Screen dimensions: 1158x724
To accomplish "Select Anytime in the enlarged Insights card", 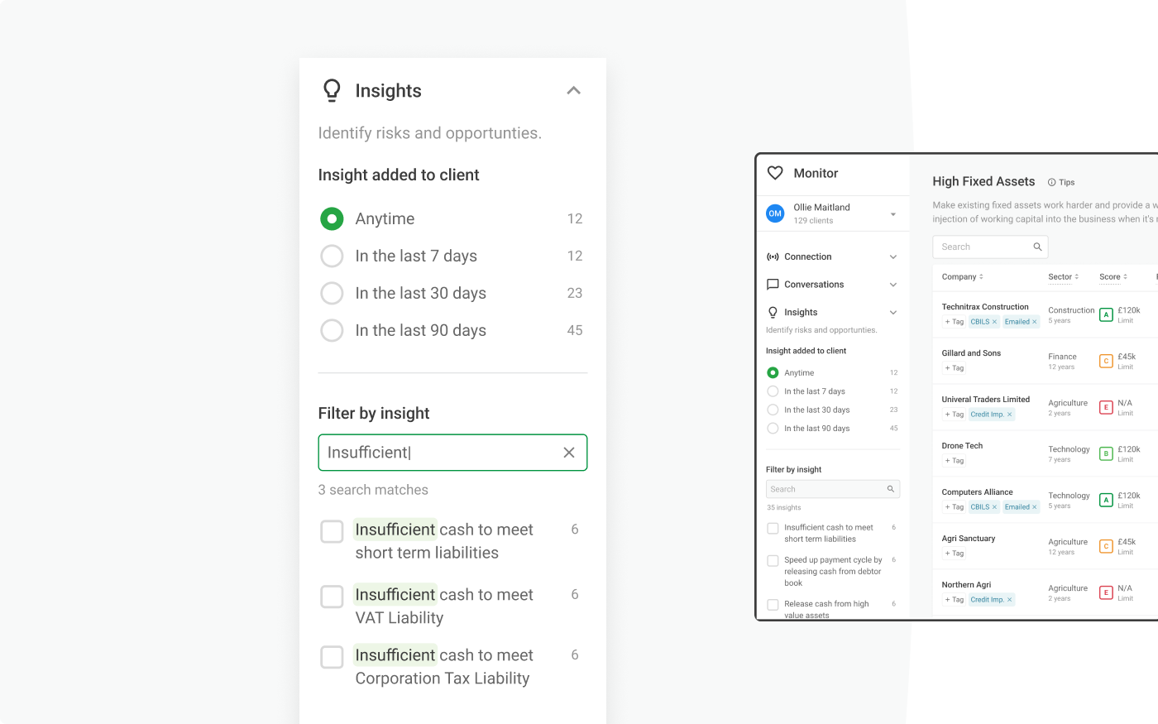I will coord(332,218).
